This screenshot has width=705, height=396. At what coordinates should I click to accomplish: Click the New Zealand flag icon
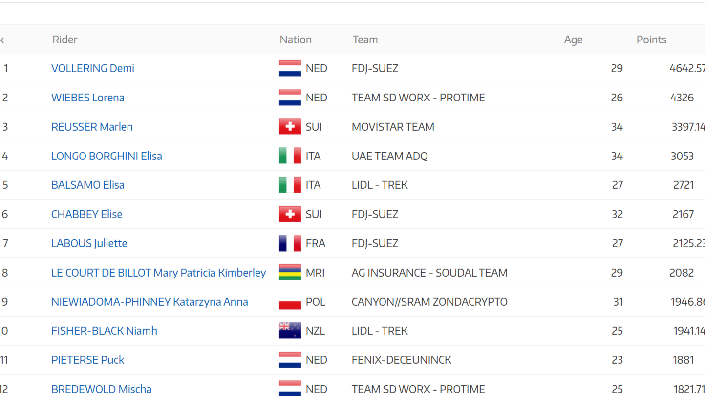point(290,331)
